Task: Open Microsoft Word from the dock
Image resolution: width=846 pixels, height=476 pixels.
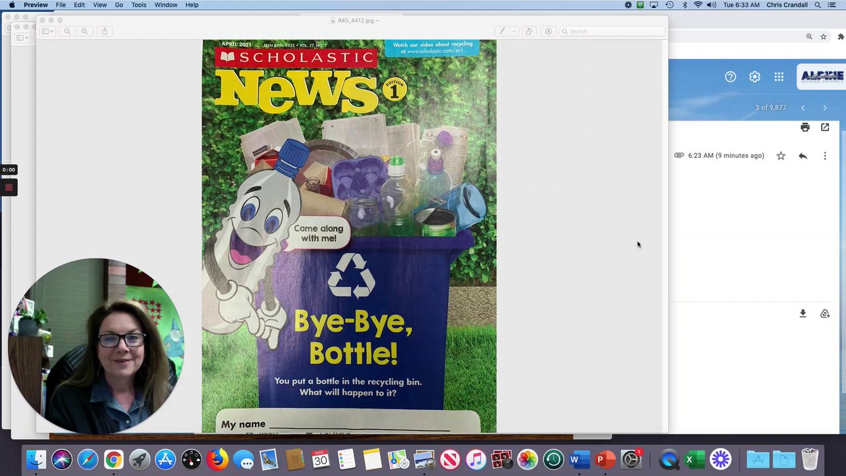Action: (579, 459)
